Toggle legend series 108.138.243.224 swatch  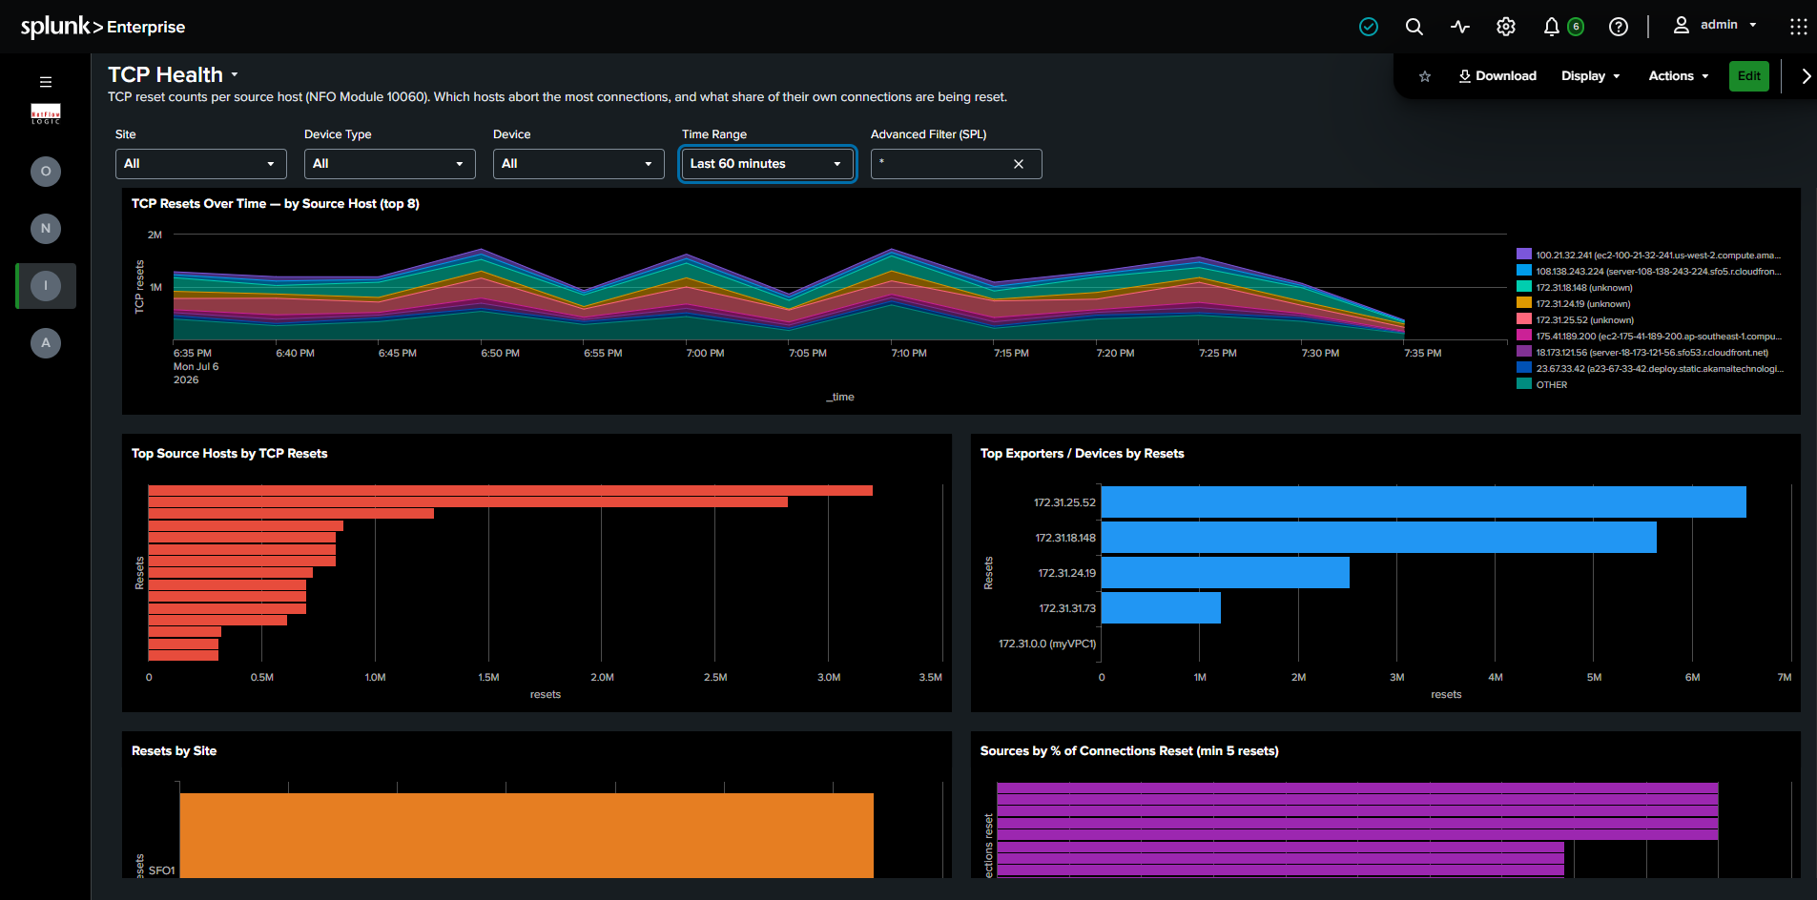[1524, 271]
